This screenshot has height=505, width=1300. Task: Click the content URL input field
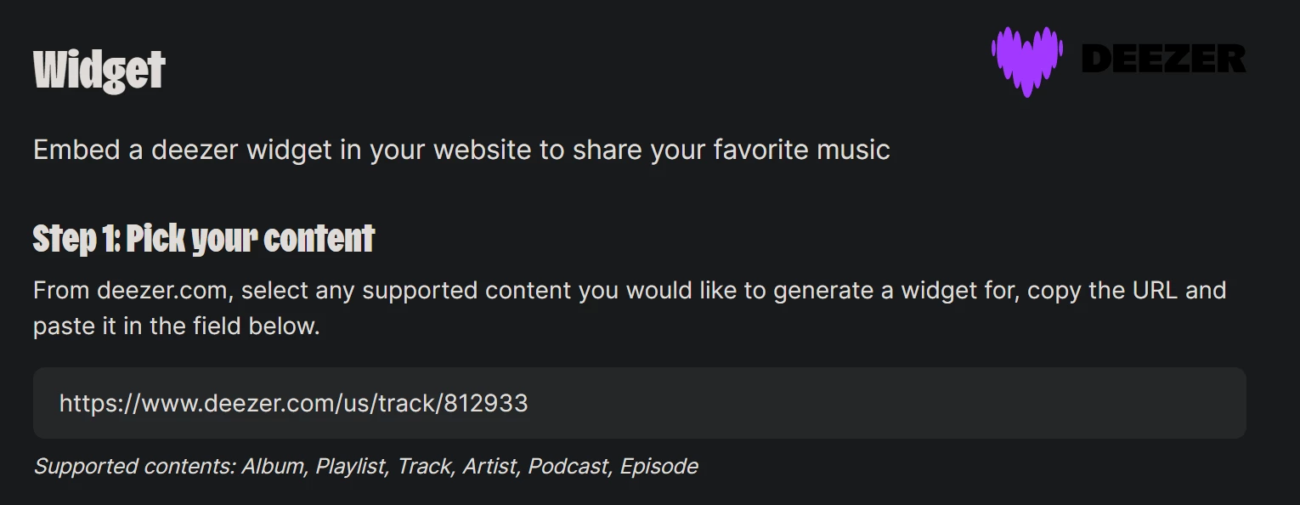click(639, 403)
